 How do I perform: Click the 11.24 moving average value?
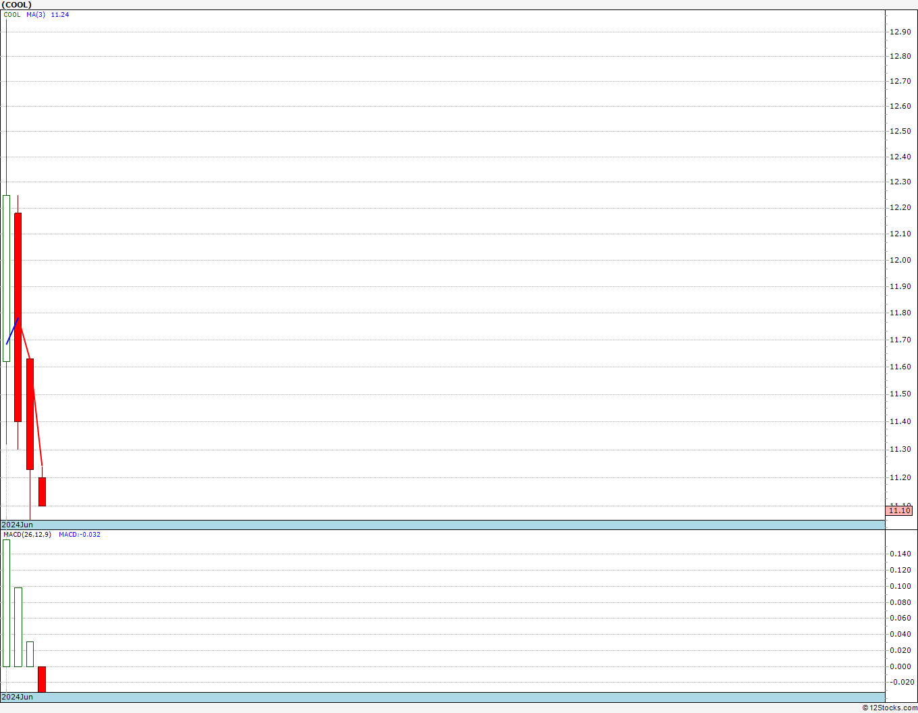tap(60, 15)
